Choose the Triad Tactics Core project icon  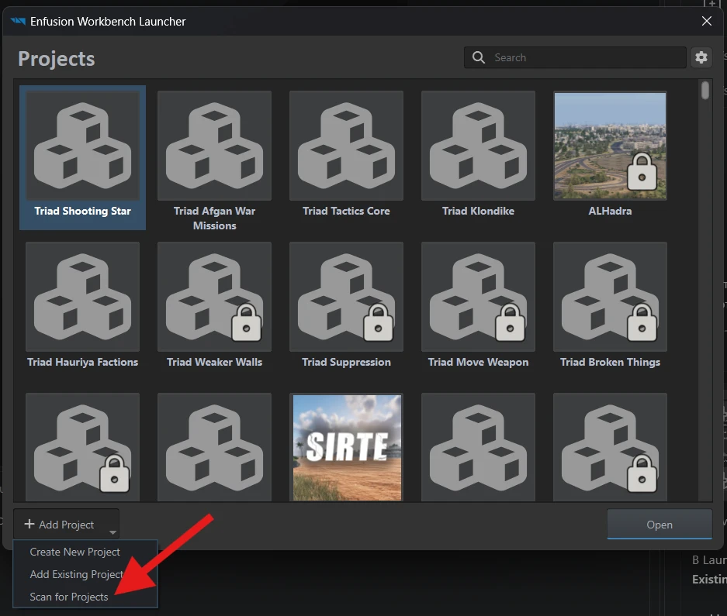(346, 146)
